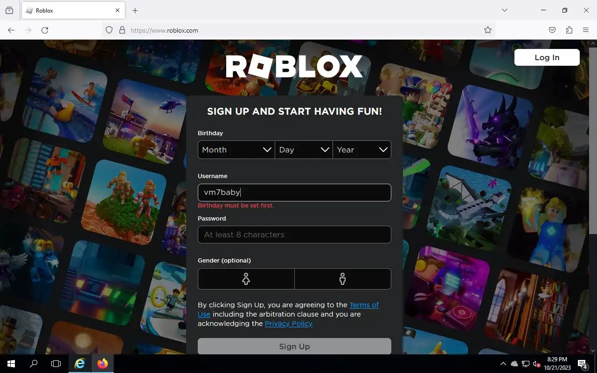Select the female gender option
The width and height of the screenshot is (597, 373).
click(x=246, y=279)
